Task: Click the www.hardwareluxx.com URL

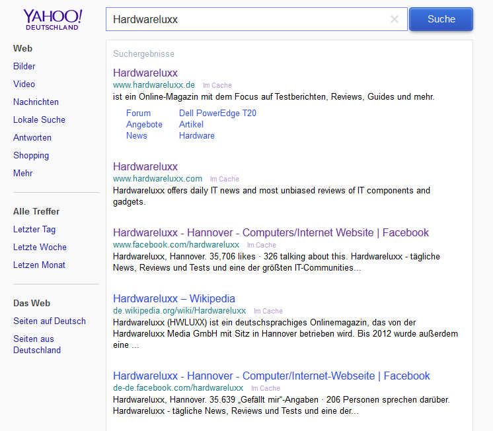Action: click(157, 179)
